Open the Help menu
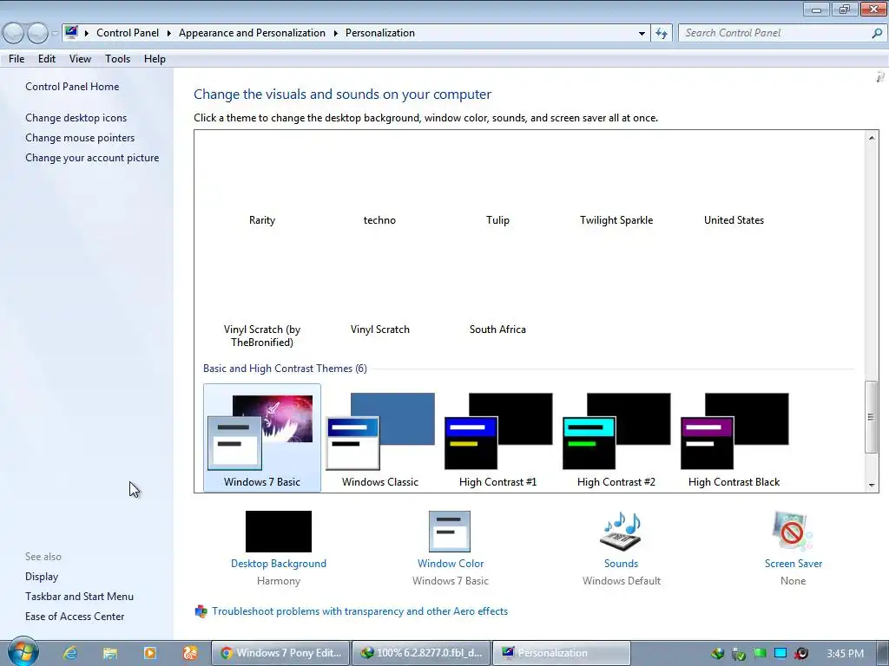The height and width of the screenshot is (666, 889). point(155,59)
